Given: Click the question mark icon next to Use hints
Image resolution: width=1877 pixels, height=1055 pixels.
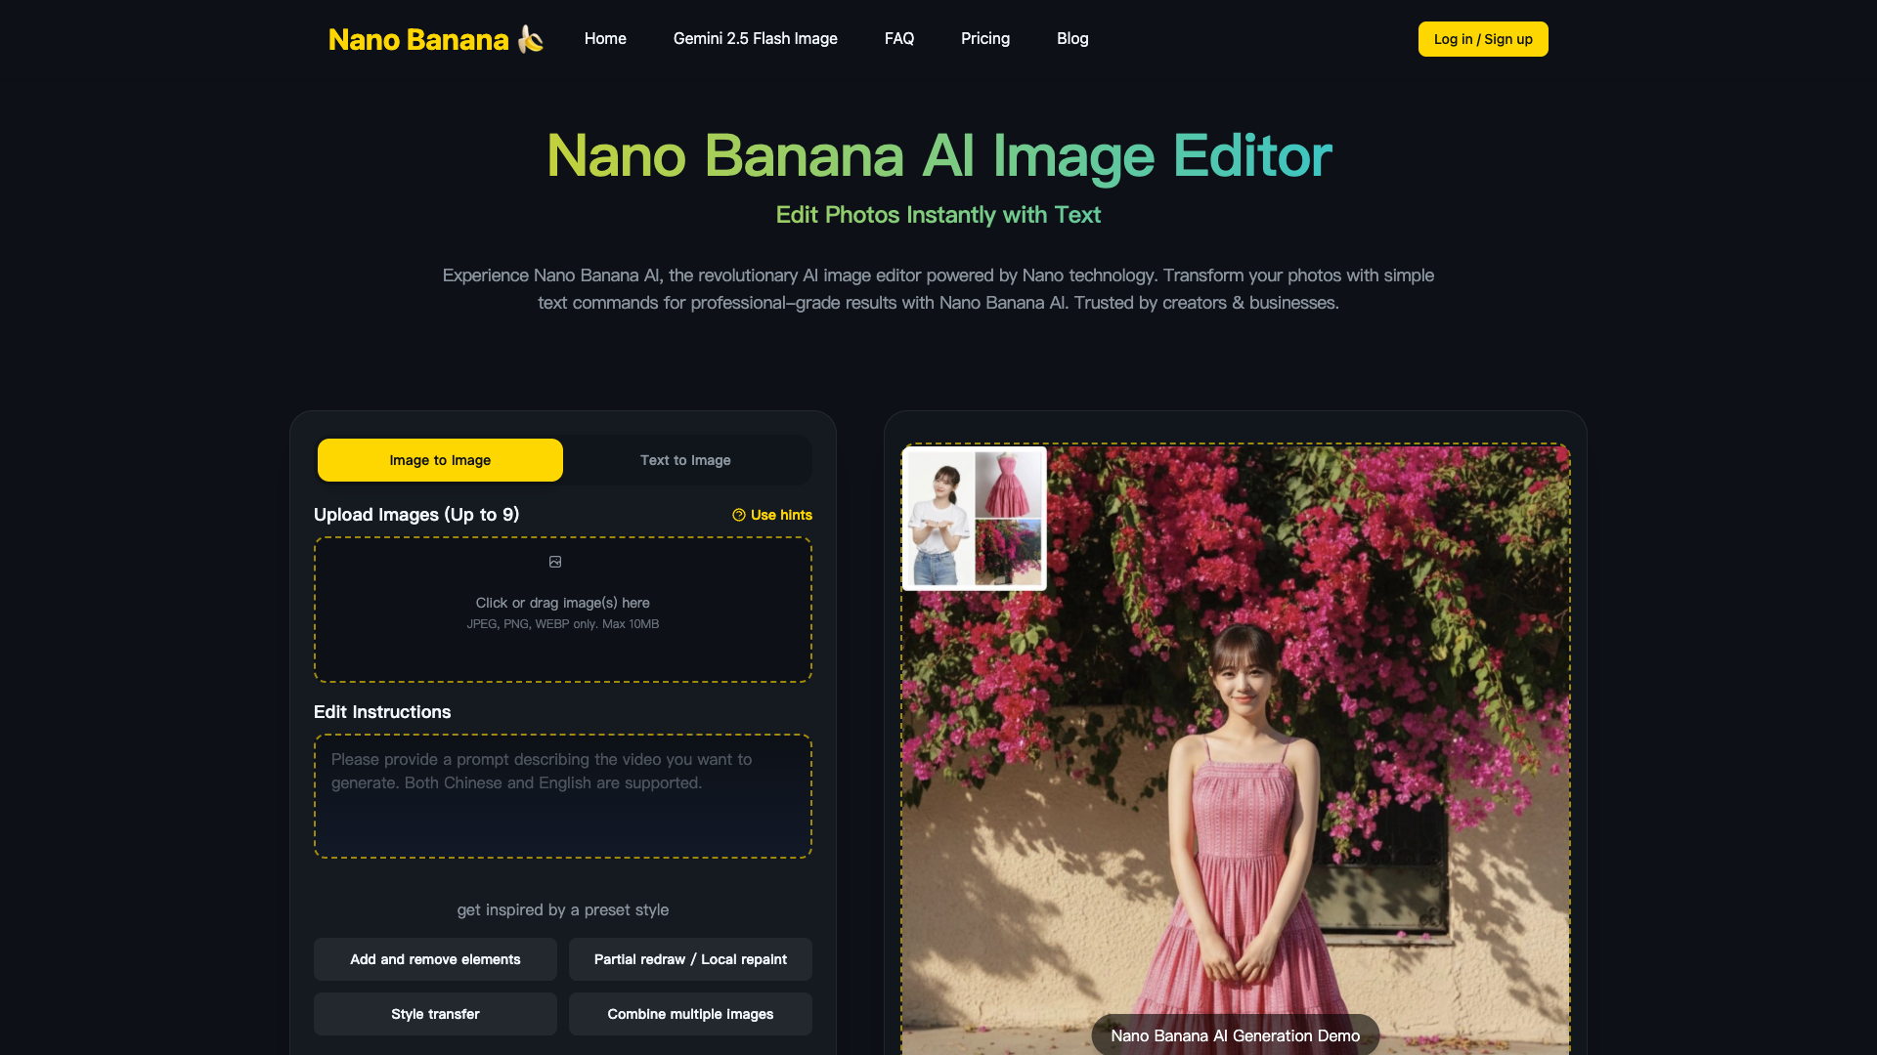Looking at the screenshot, I should click(739, 515).
